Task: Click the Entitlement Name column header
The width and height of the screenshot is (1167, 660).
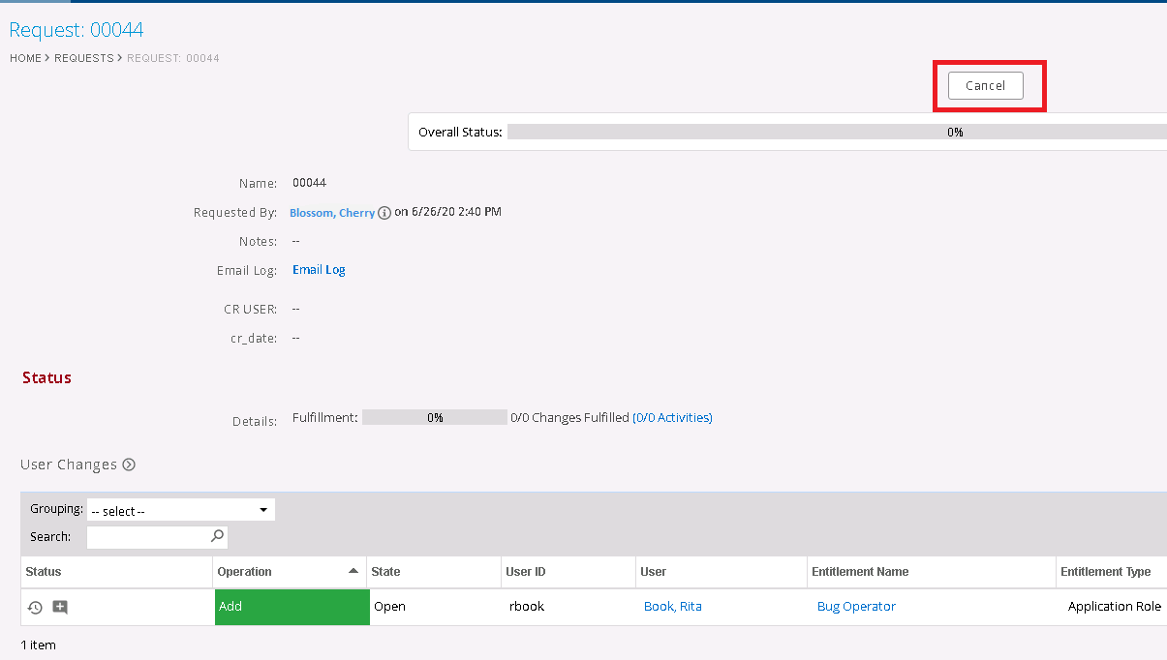Action: (860, 572)
